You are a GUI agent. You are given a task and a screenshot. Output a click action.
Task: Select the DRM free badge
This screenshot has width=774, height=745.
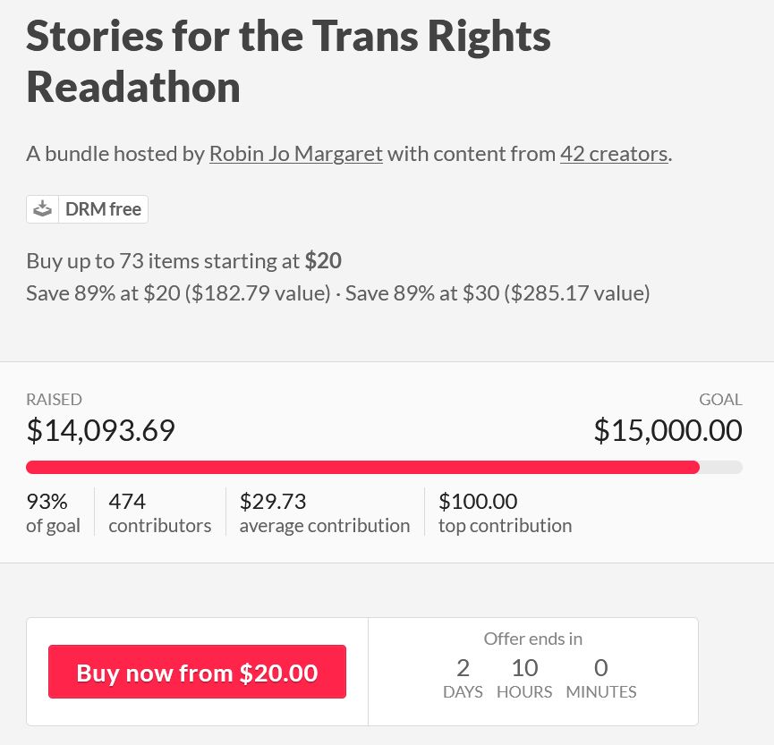point(87,208)
